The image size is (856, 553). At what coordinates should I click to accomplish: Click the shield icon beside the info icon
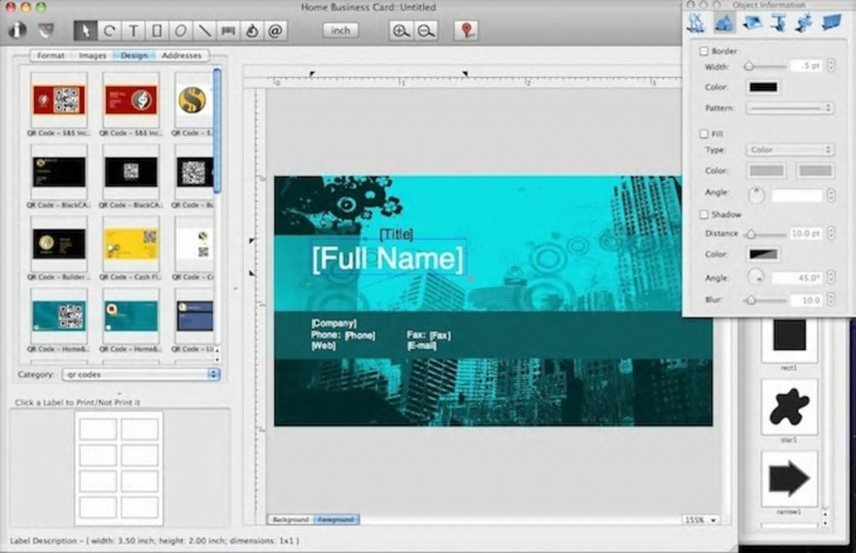46,30
